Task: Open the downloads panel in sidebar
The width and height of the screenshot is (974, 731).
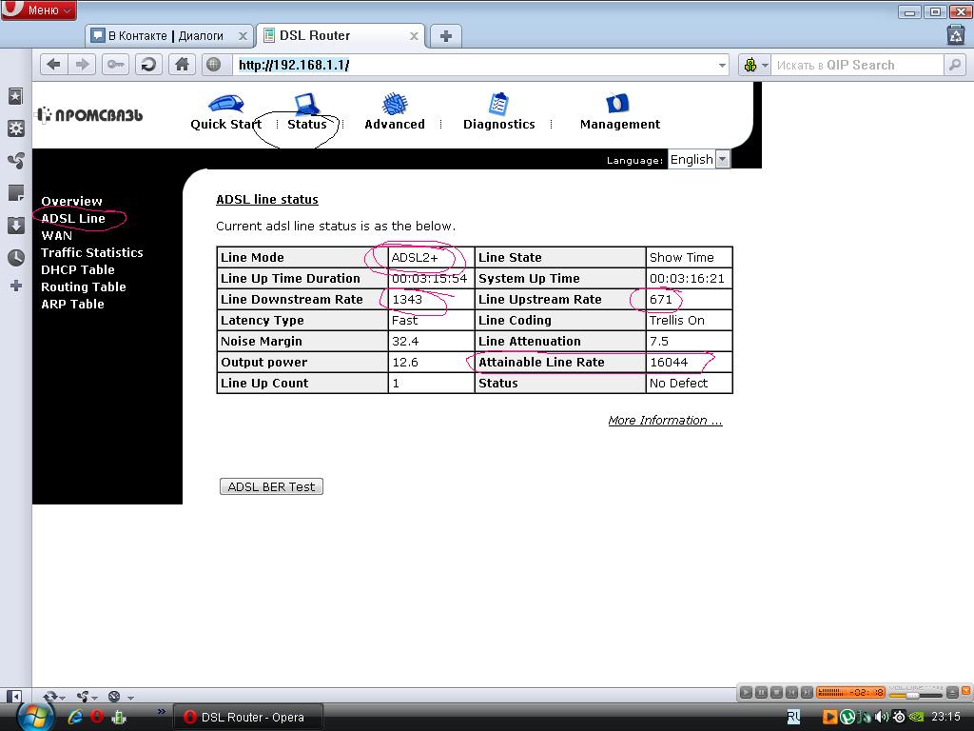Action: tap(15, 226)
